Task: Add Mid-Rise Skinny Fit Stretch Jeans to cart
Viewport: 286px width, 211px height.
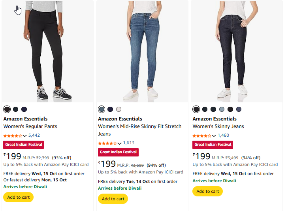Action: pyautogui.click(x=113, y=199)
